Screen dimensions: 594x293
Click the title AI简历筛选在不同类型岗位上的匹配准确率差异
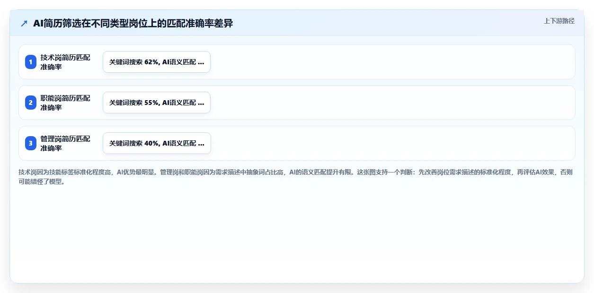[x=133, y=23]
